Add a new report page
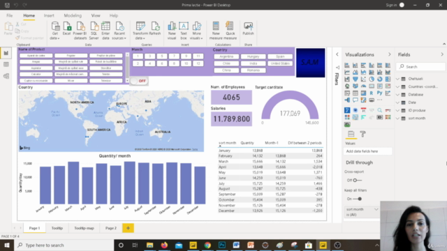This screenshot has height=251, width=447. (128, 228)
